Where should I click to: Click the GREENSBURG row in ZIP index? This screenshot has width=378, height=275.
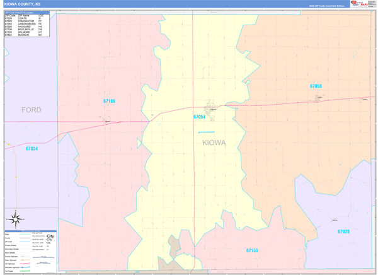tap(27, 24)
